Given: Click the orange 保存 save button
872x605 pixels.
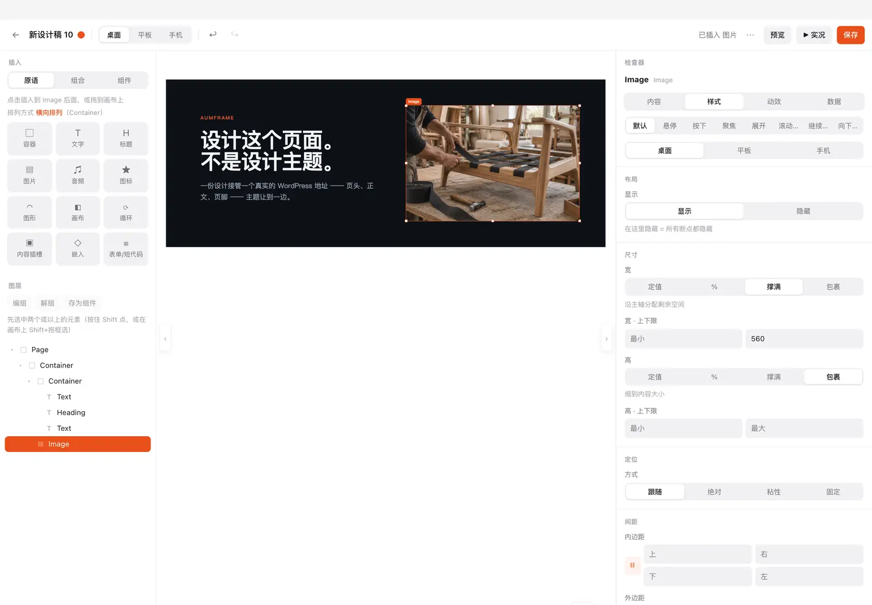Looking at the screenshot, I should pyautogui.click(x=851, y=35).
